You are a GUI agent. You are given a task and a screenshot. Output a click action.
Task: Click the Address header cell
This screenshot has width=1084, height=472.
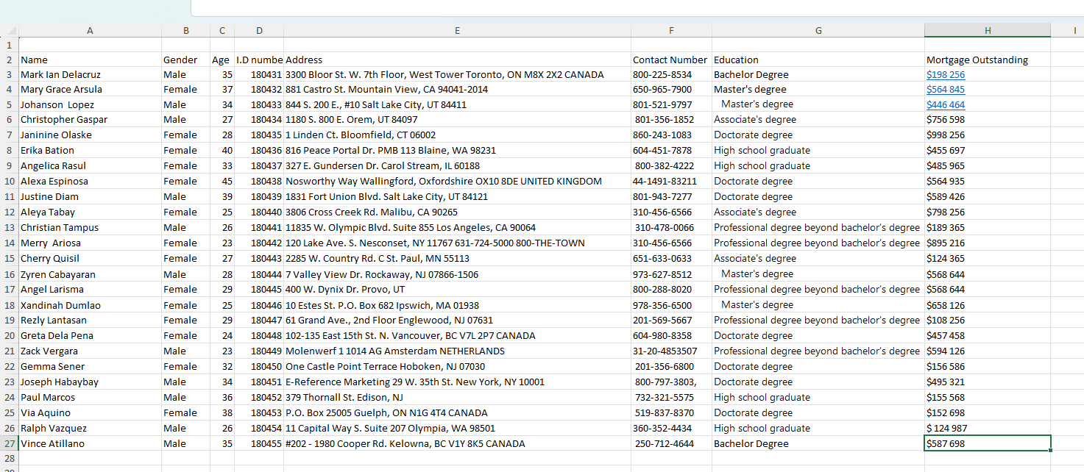[457, 60]
